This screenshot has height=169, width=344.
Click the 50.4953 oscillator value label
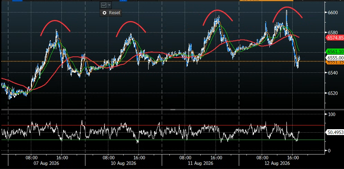point(335,132)
